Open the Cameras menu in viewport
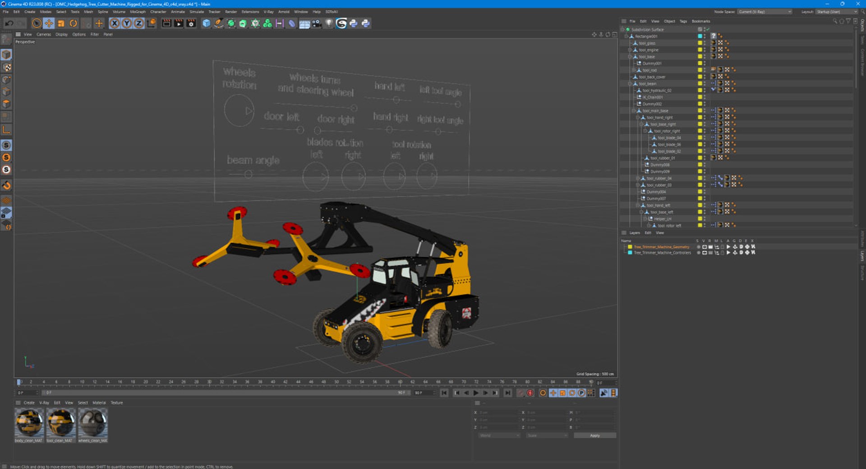866x469 pixels. tap(44, 34)
